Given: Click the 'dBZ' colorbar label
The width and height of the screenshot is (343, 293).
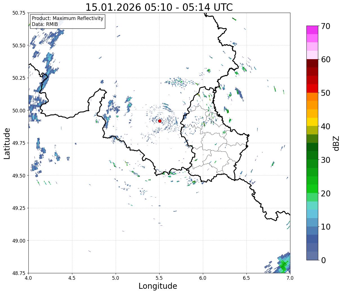Looking at the screenshot, I should 336,143.
